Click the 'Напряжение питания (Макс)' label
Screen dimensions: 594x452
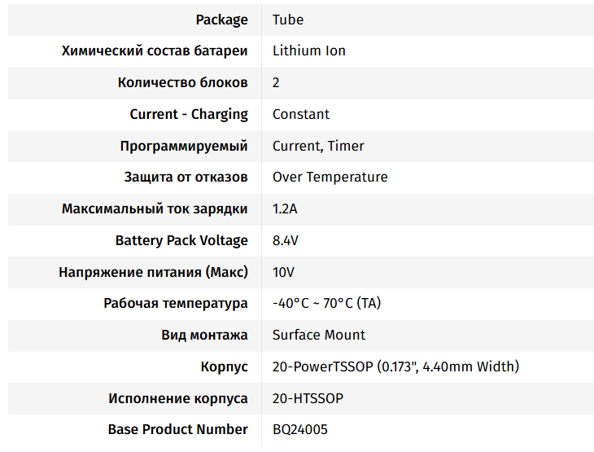[x=153, y=272]
